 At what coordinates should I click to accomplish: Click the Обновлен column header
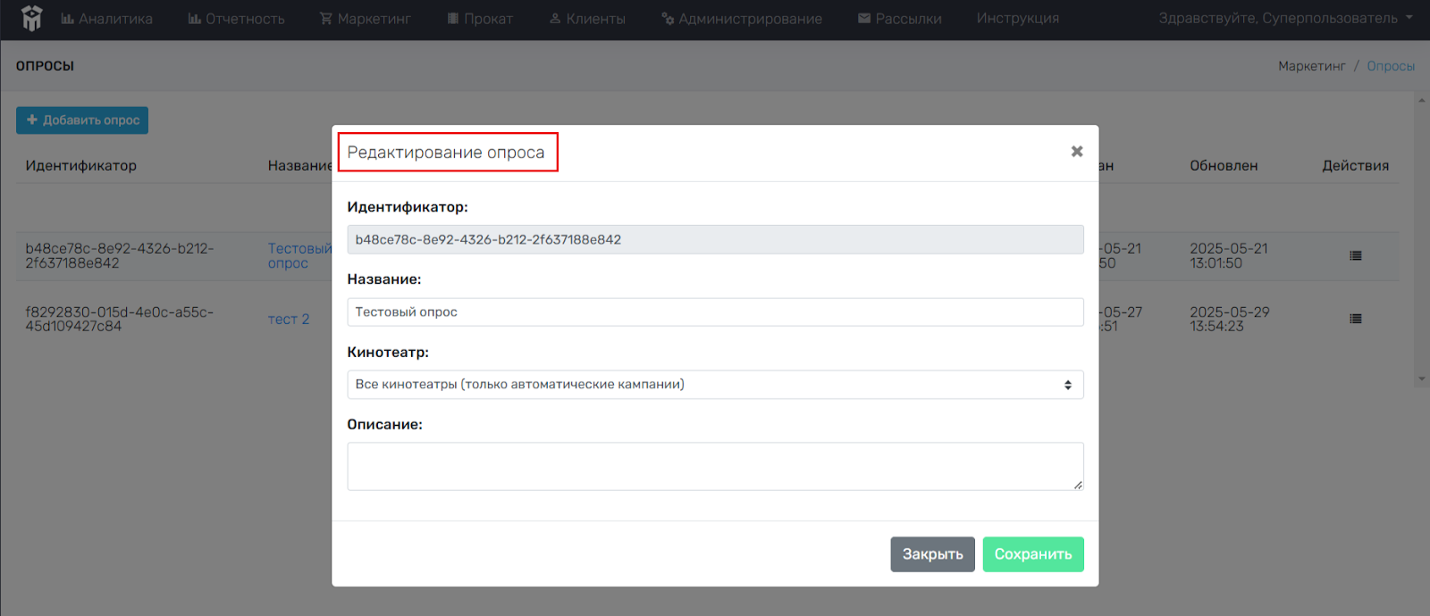point(1224,166)
